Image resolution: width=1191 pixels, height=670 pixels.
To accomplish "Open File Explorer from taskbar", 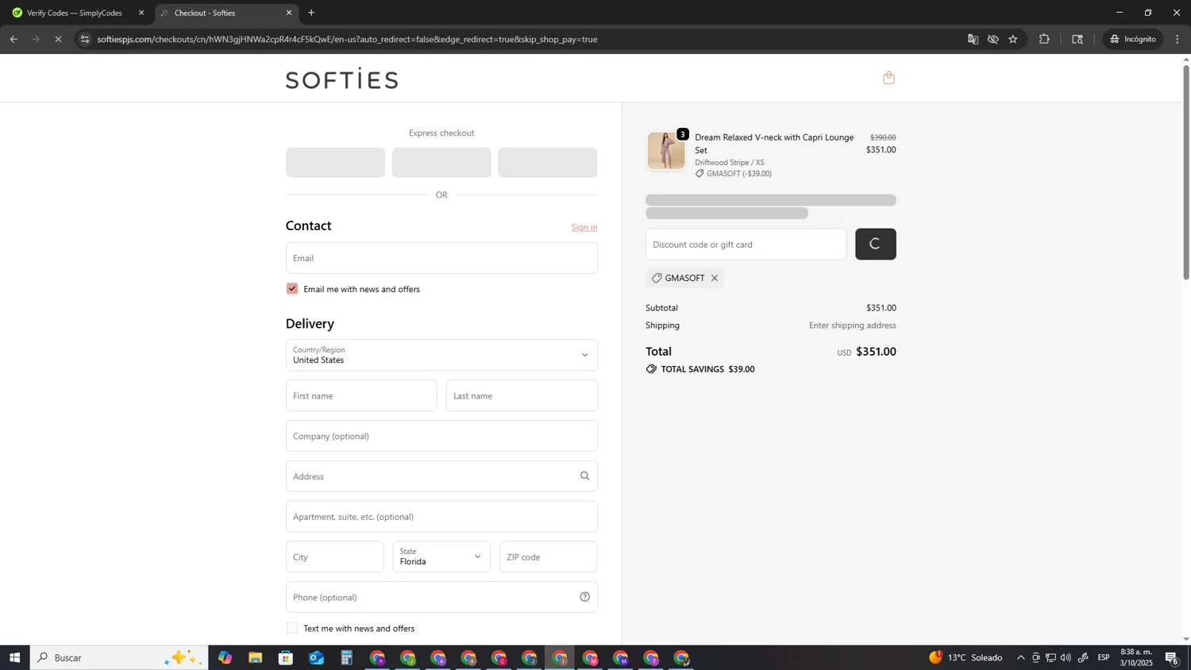I will coord(255,658).
